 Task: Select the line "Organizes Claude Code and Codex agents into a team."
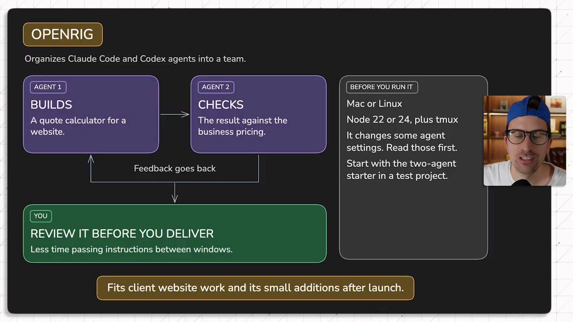135,59
